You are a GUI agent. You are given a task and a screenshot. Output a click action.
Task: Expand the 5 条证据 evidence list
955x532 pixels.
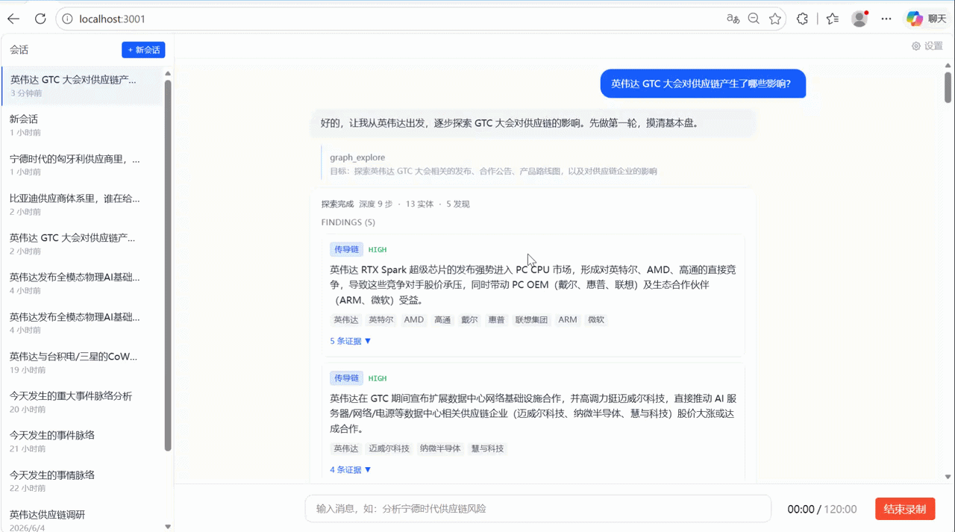click(x=351, y=341)
